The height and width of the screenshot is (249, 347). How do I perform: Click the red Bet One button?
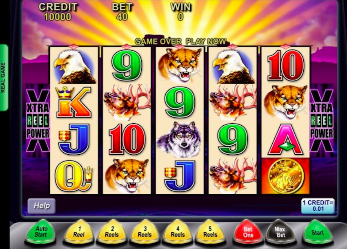(248, 232)
